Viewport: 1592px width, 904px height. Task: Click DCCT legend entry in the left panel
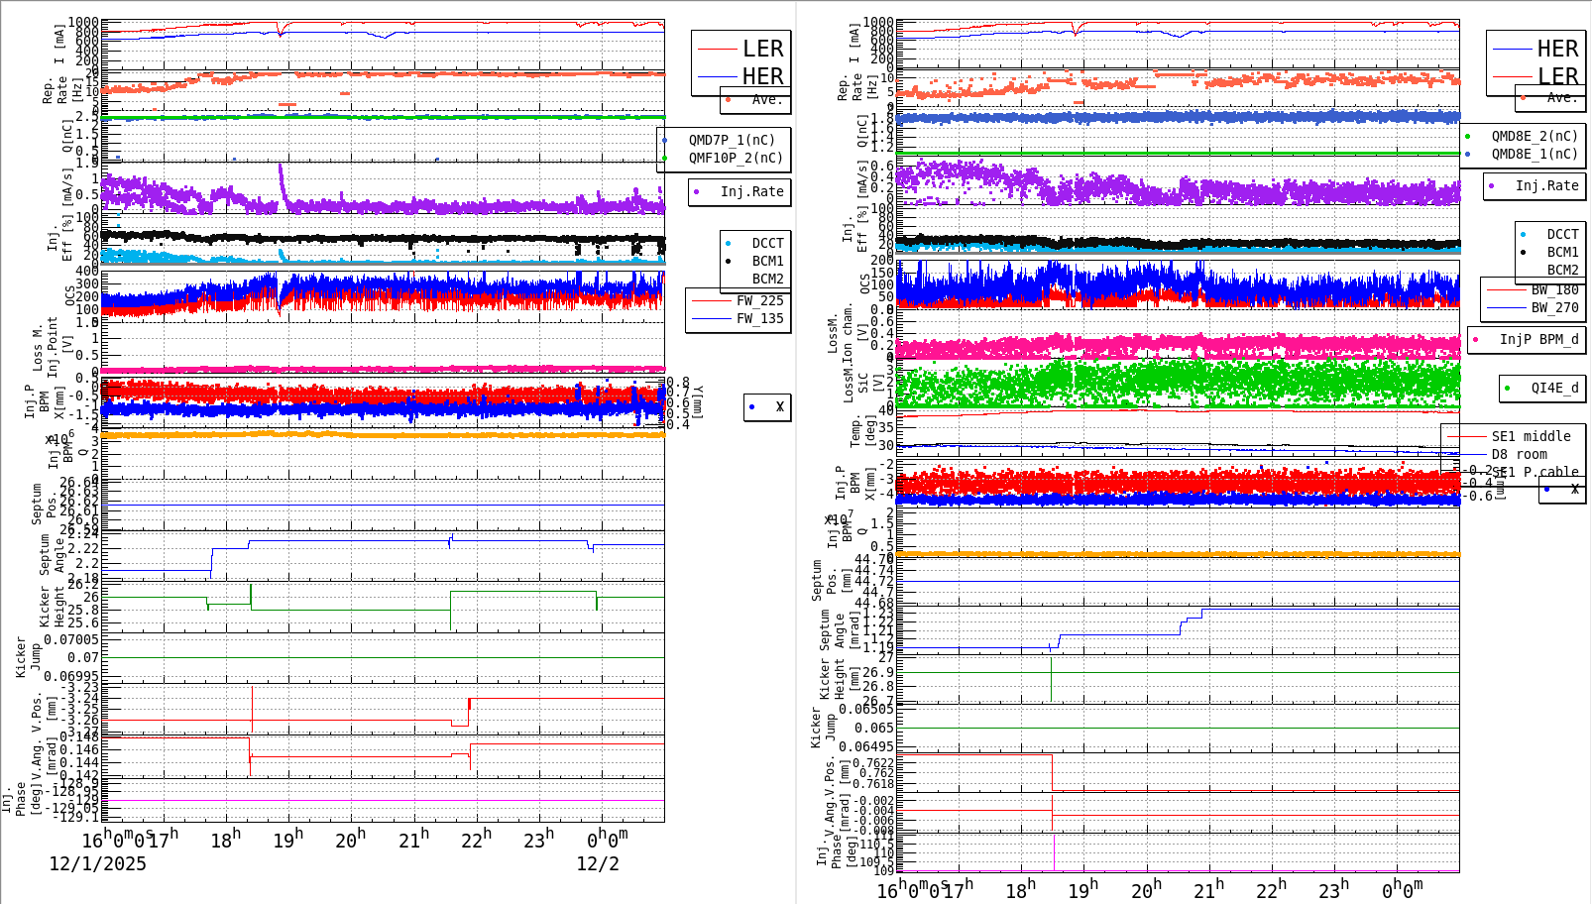pos(767,243)
